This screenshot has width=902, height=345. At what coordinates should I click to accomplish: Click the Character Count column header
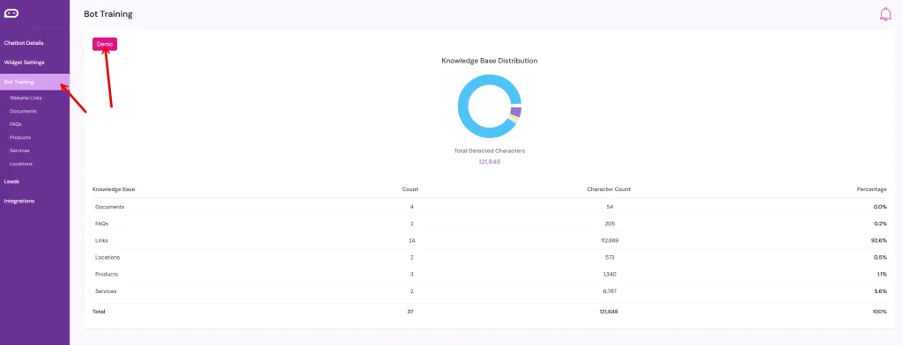[x=609, y=189]
